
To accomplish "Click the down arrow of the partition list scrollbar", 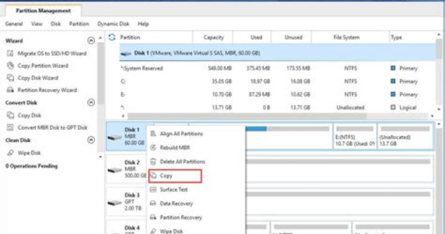I will (x=439, y=109).
